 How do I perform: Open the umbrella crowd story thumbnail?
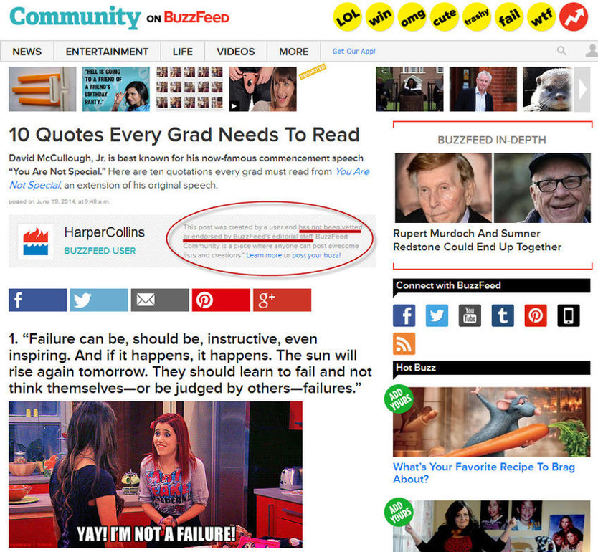(x=409, y=89)
